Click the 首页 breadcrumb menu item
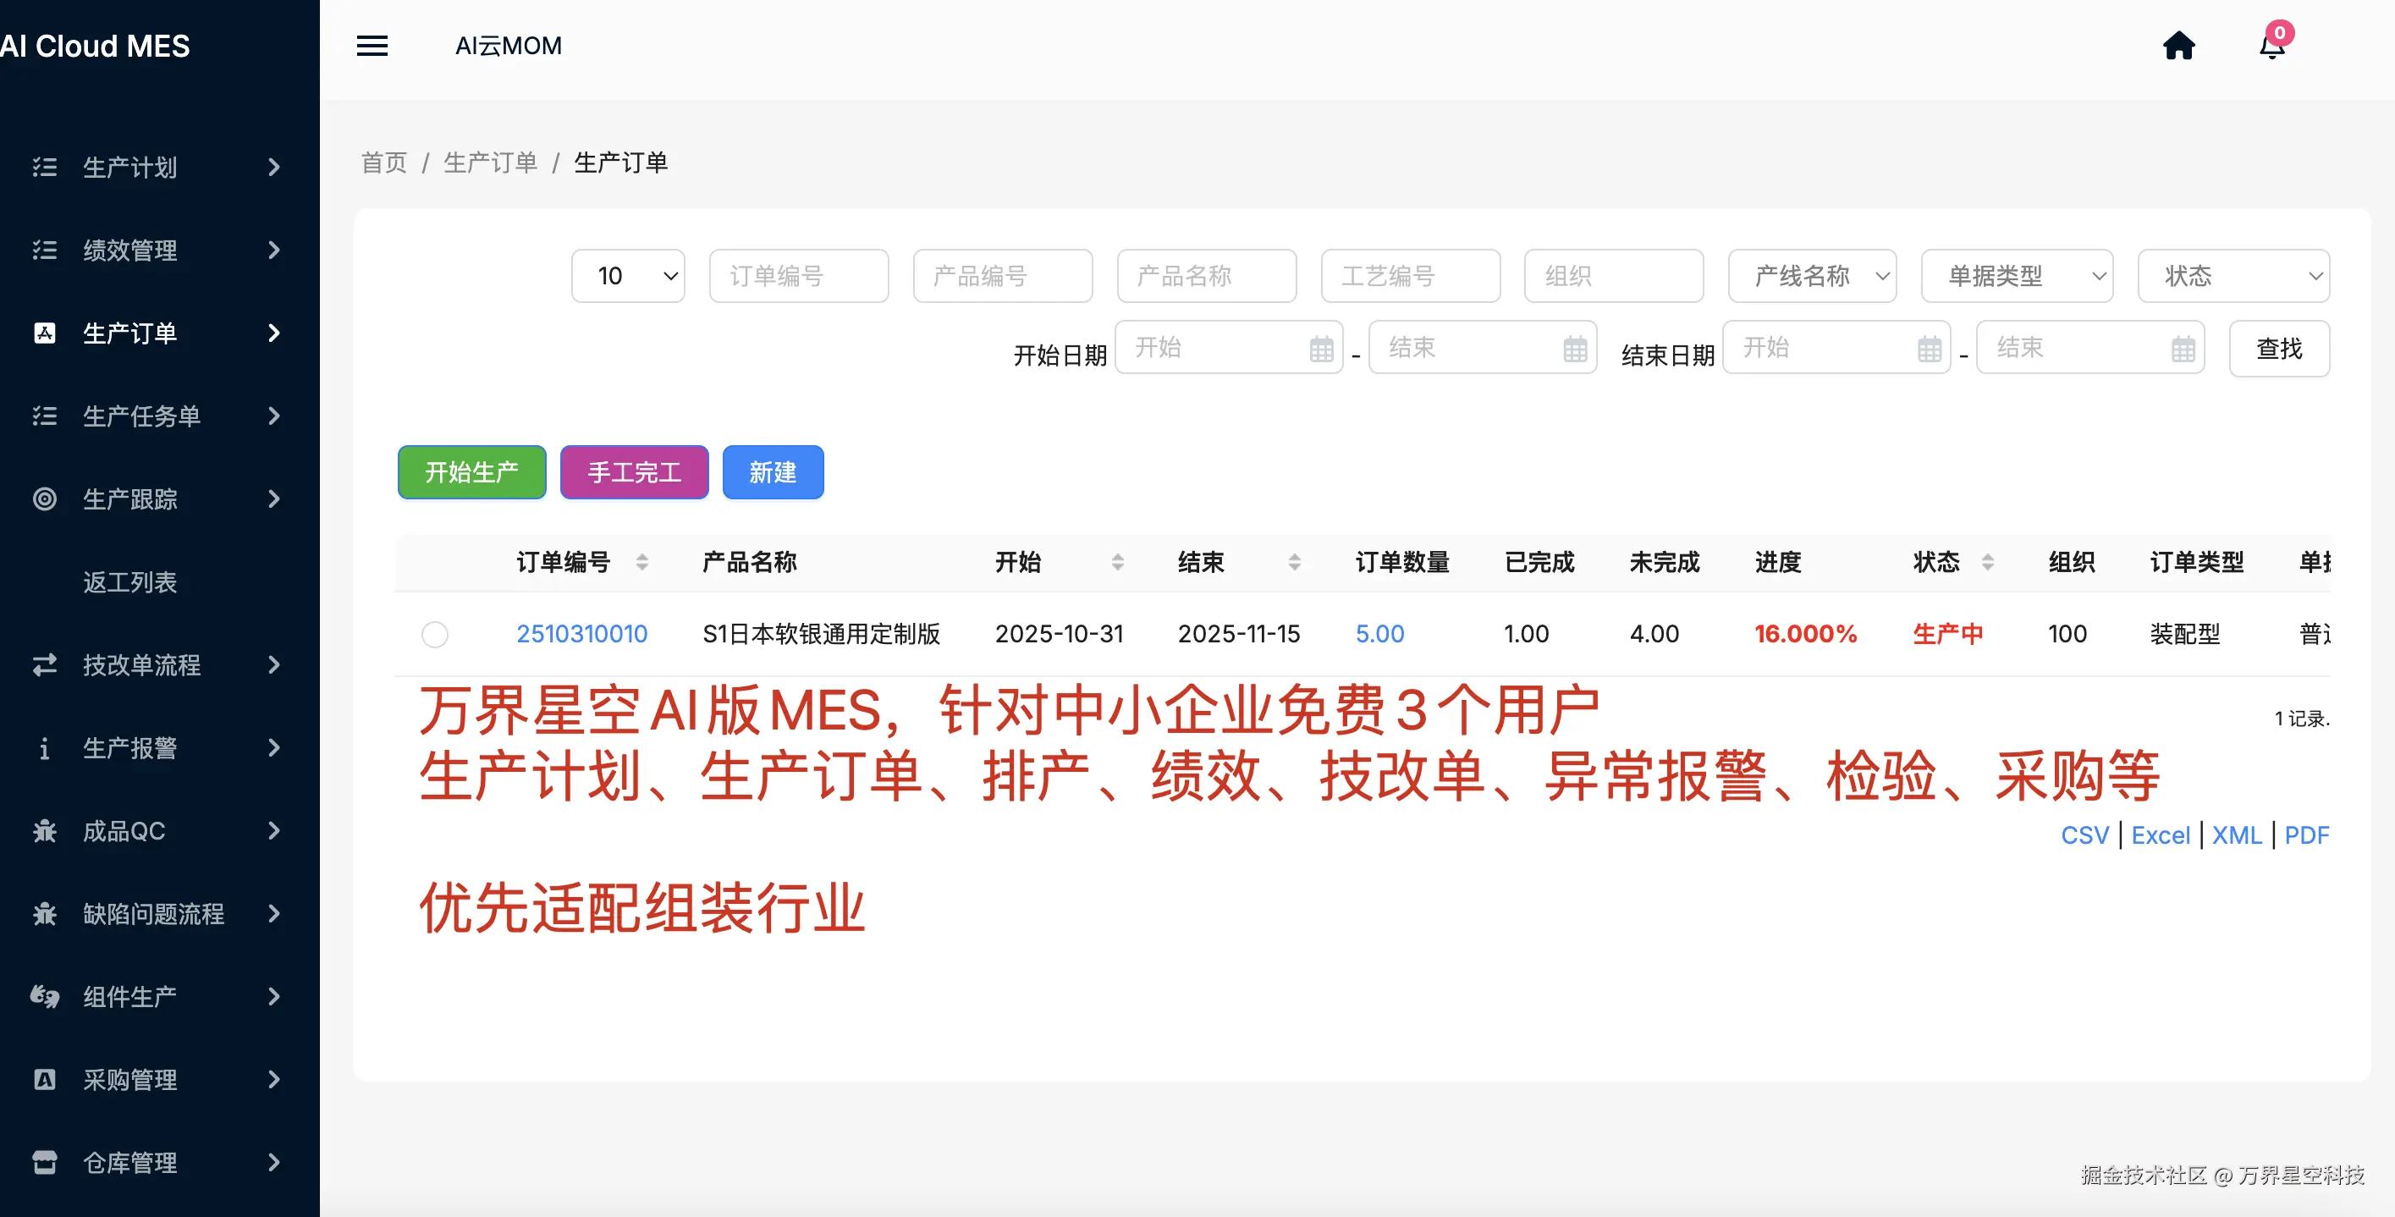Screen dimensions: 2395x1217 383,162
